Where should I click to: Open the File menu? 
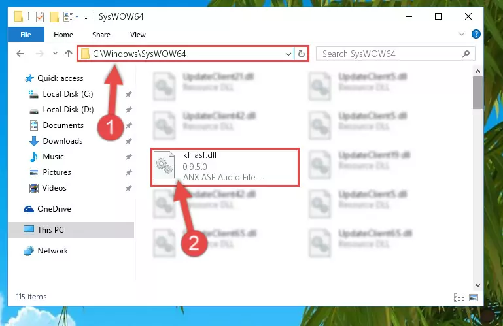pos(26,35)
